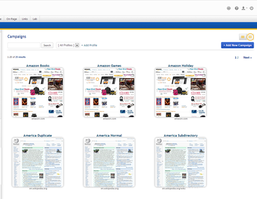
Task: Open the Links tab
Action: click(25, 19)
